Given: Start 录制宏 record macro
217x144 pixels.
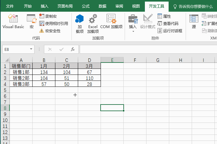Looking at the screenshot, I should coord(48,16).
